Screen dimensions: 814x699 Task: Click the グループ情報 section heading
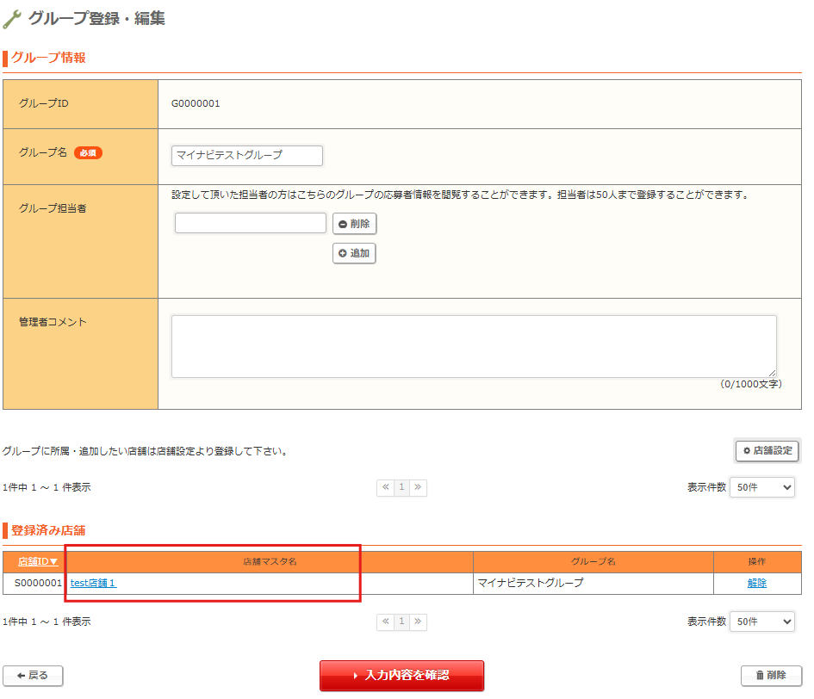48,58
